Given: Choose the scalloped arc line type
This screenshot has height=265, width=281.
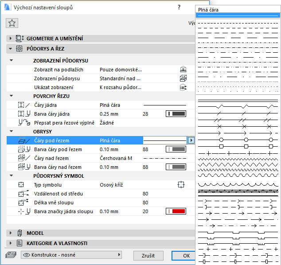Looking at the screenshot, I should point(238,184).
